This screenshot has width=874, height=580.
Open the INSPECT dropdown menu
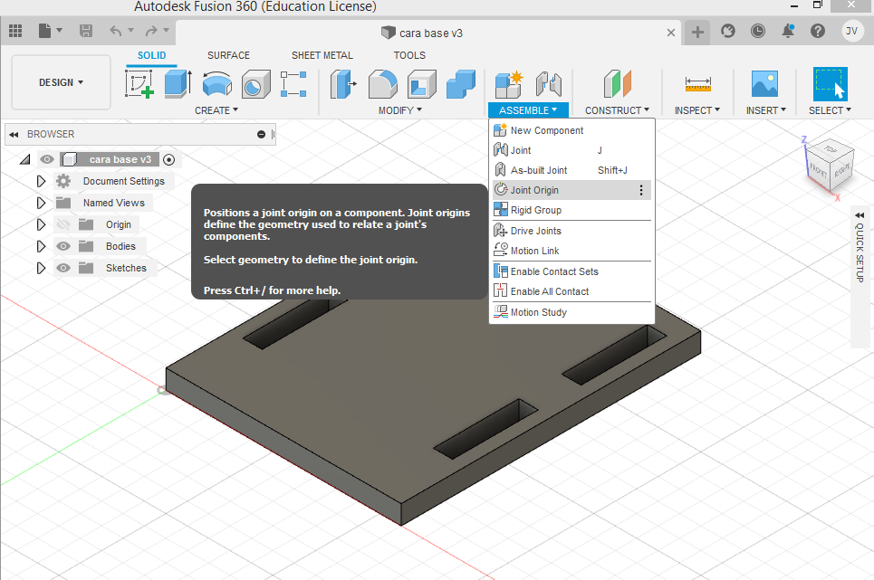[x=697, y=110]
